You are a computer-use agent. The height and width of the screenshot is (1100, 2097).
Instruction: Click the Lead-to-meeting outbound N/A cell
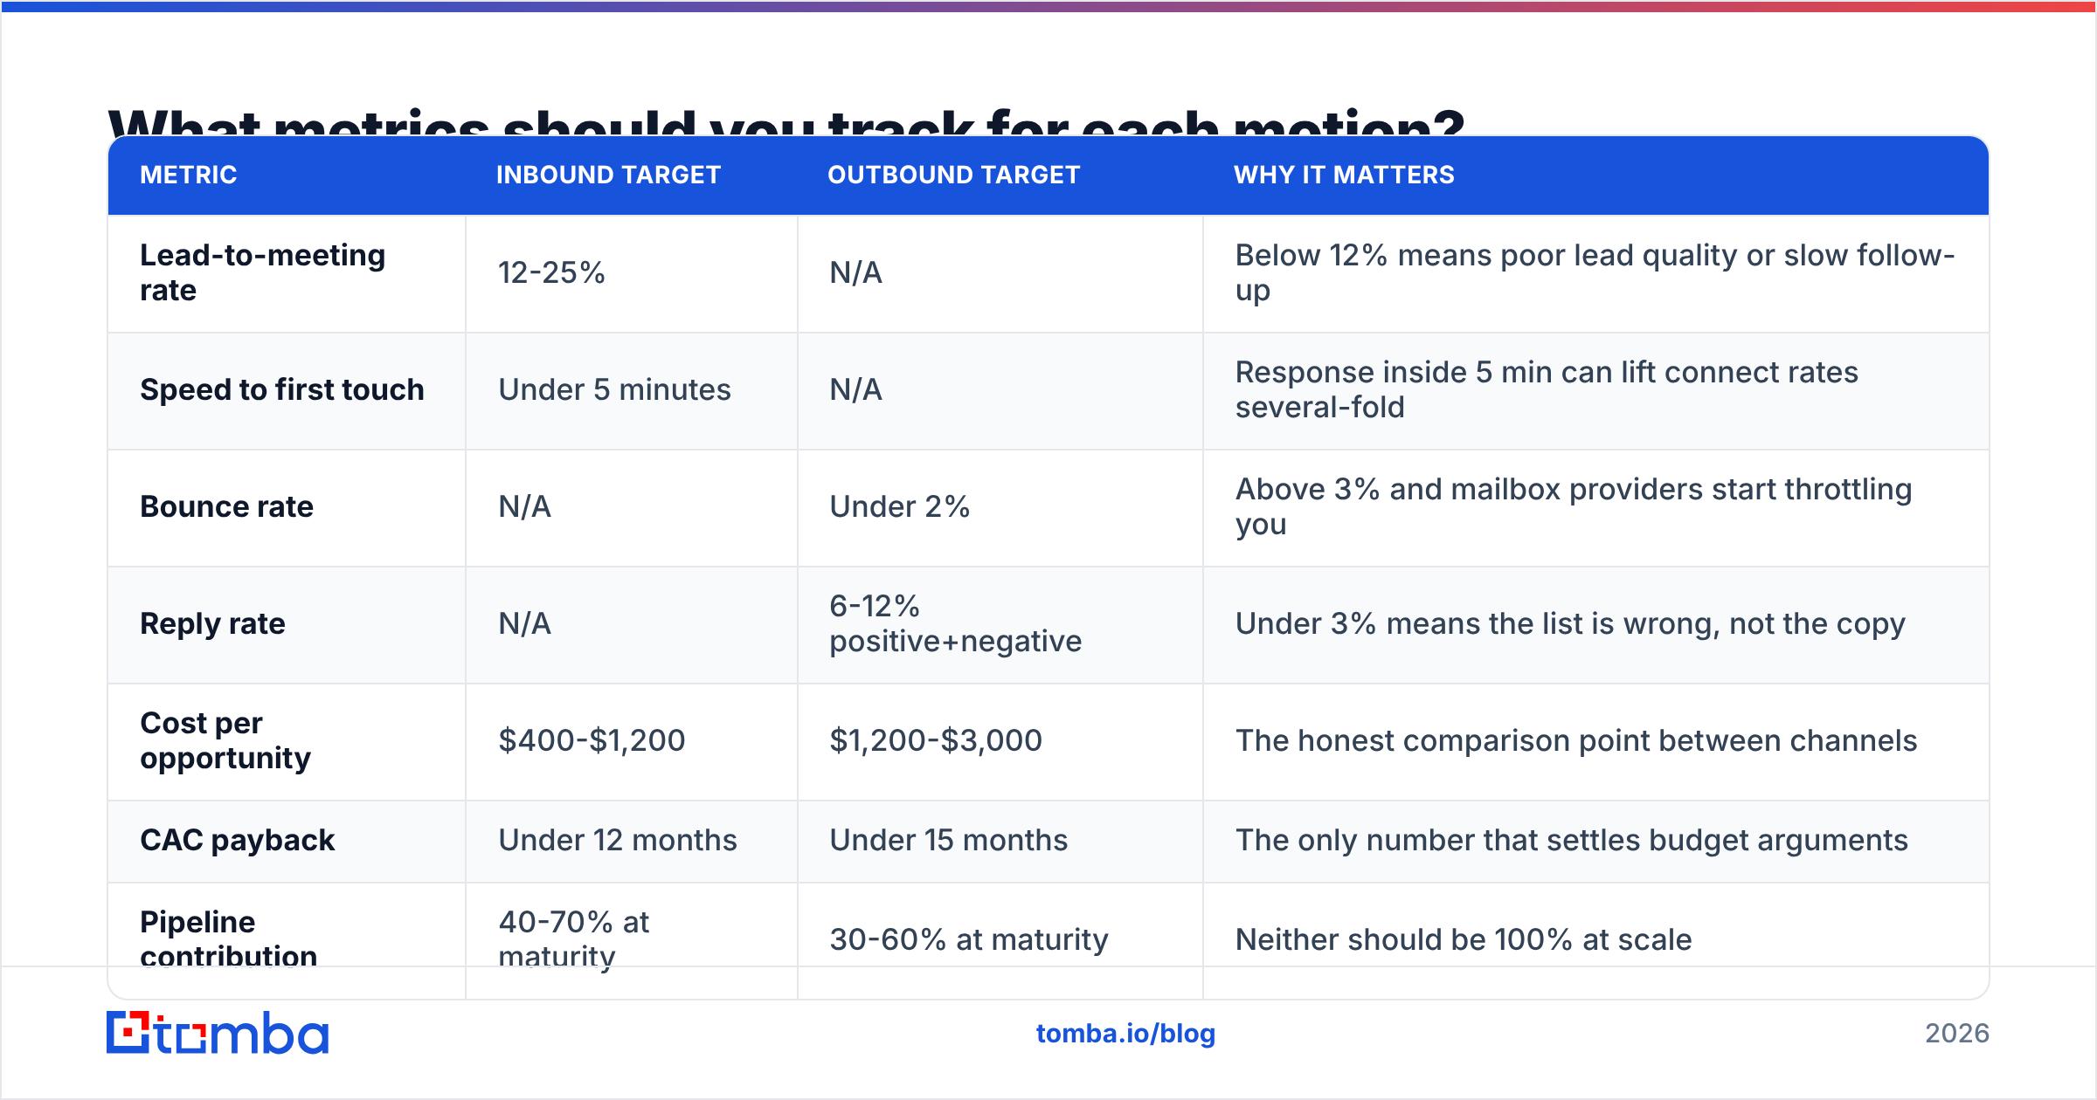[855, 272]
